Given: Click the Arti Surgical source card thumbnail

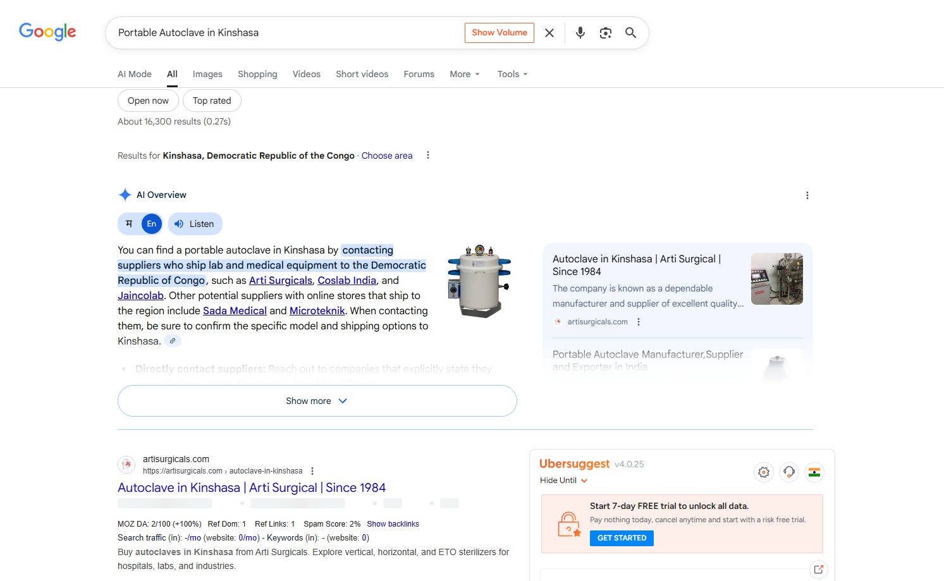Looking at the screenshot, I should point(777,279).
